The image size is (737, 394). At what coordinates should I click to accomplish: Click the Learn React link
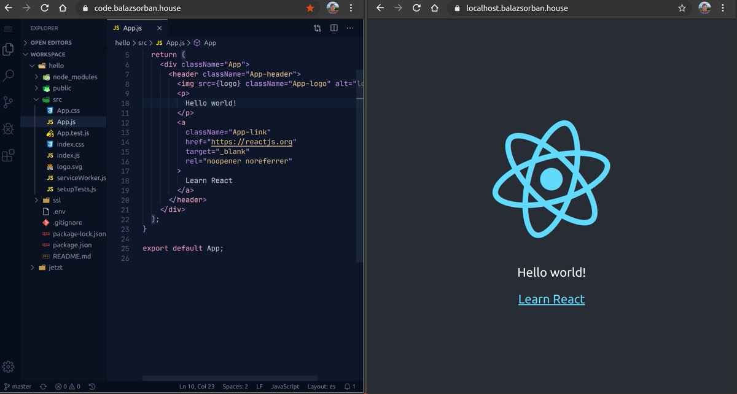click(x=552, y=299)
